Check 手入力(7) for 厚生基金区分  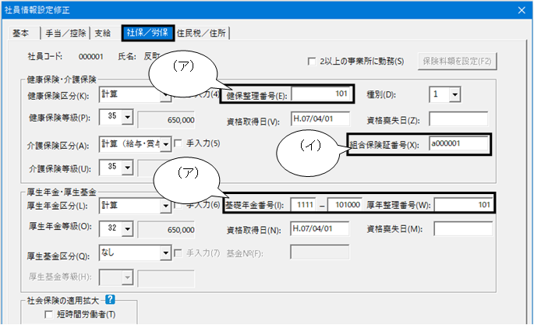178,253
